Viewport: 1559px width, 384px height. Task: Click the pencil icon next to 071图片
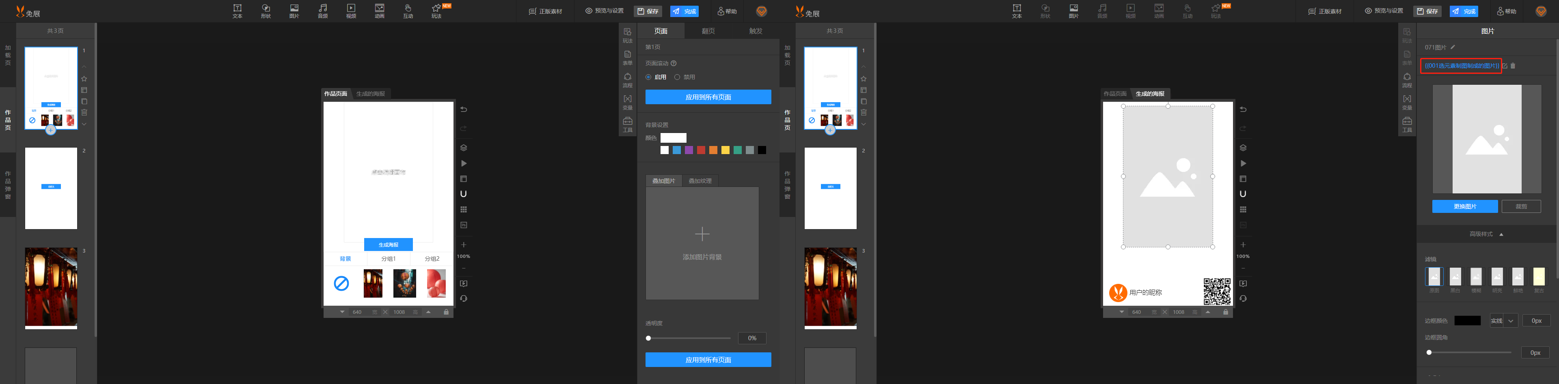coord(1453,47)
